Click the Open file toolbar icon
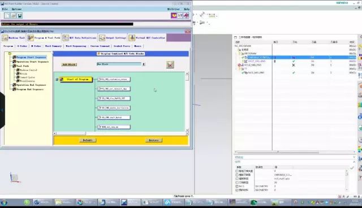362x208 pixels. (14, 16)
